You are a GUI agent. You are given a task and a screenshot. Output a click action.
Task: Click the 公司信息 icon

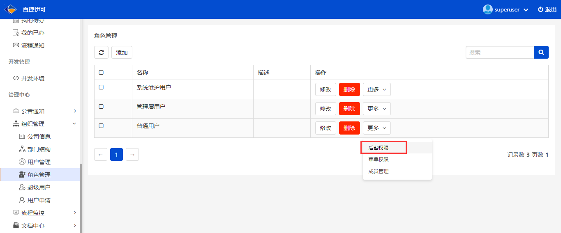tap(22, 137)
